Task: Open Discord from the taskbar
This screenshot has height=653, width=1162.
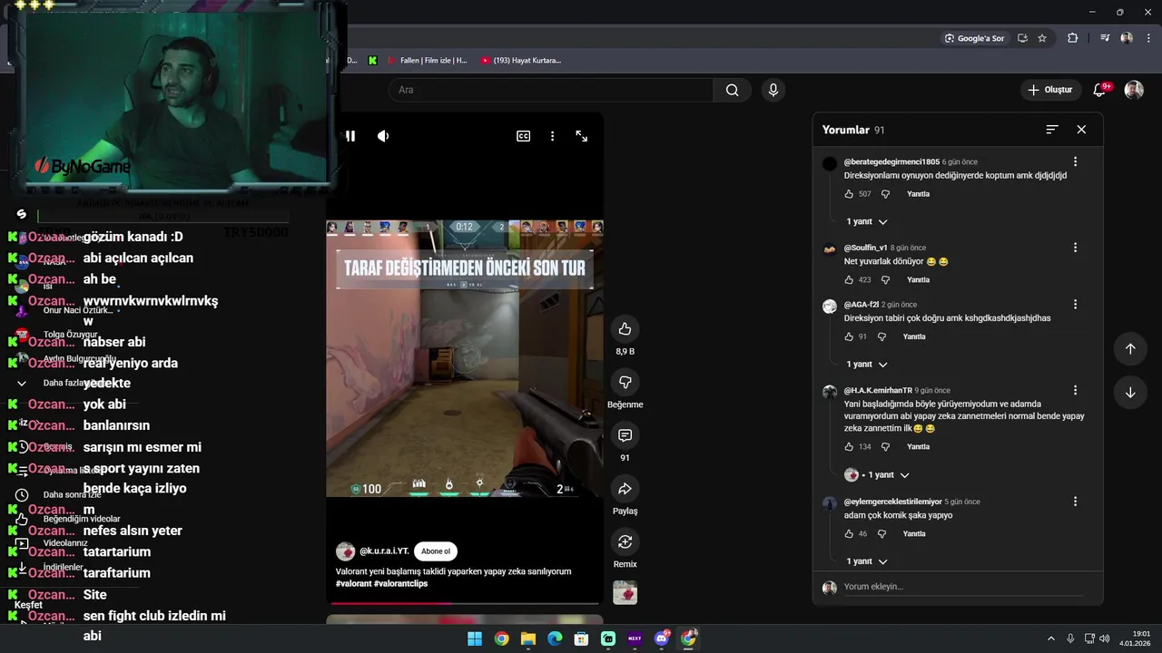Action: [x=662, y=638]
